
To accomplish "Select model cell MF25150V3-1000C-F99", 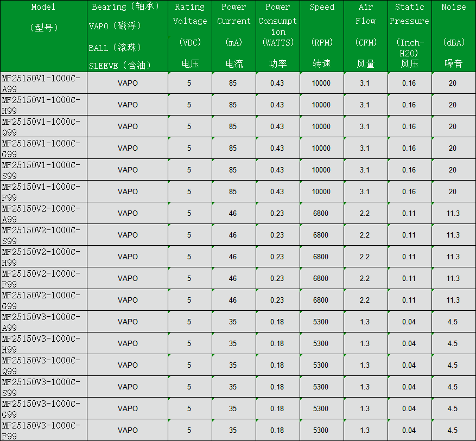I will (43, 430).
